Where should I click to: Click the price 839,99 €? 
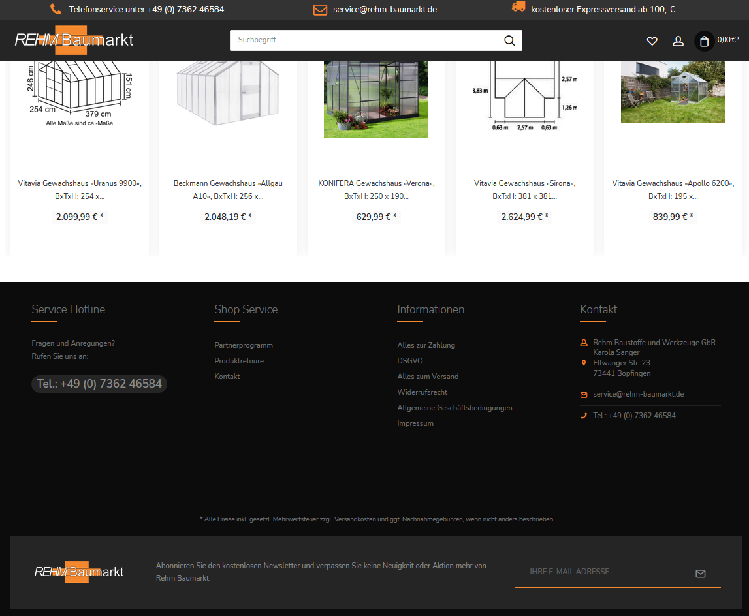(x=673, y=217)
